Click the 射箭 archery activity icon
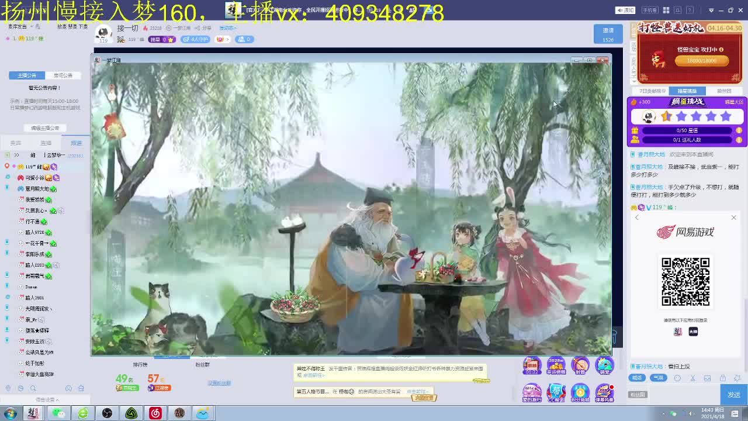The width and height of the screenshot is (748, 421). (580, 365)
